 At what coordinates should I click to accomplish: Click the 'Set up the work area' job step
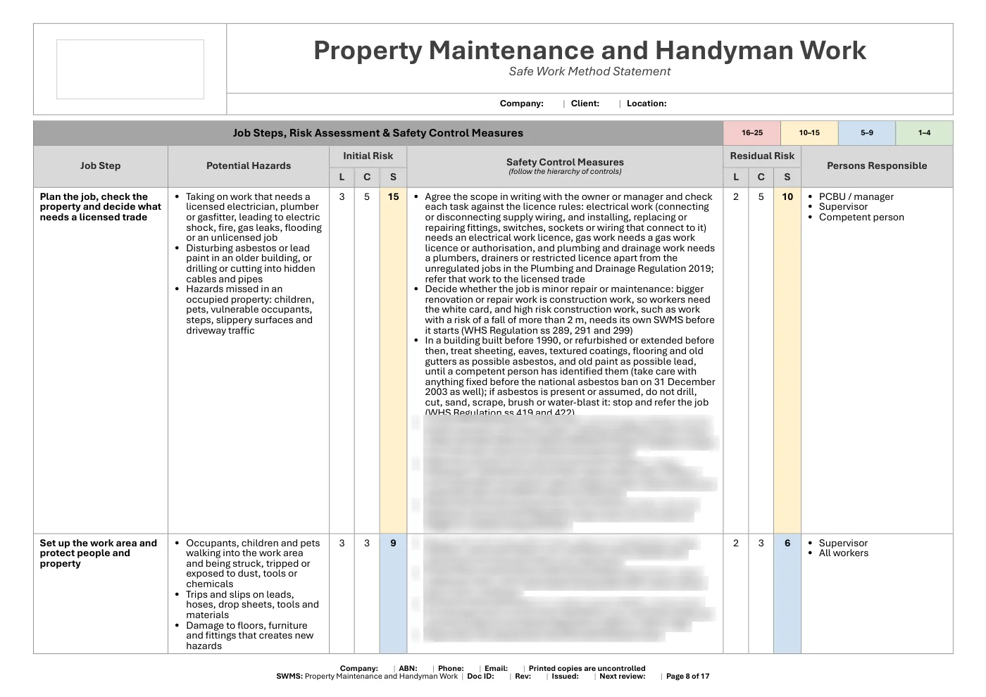pyautogui.click(x=98, y=553)
